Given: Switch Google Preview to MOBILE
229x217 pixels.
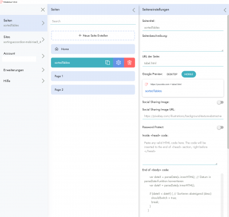Looking at the screenshot, I should pyautogui.click(x=188, y=74).
